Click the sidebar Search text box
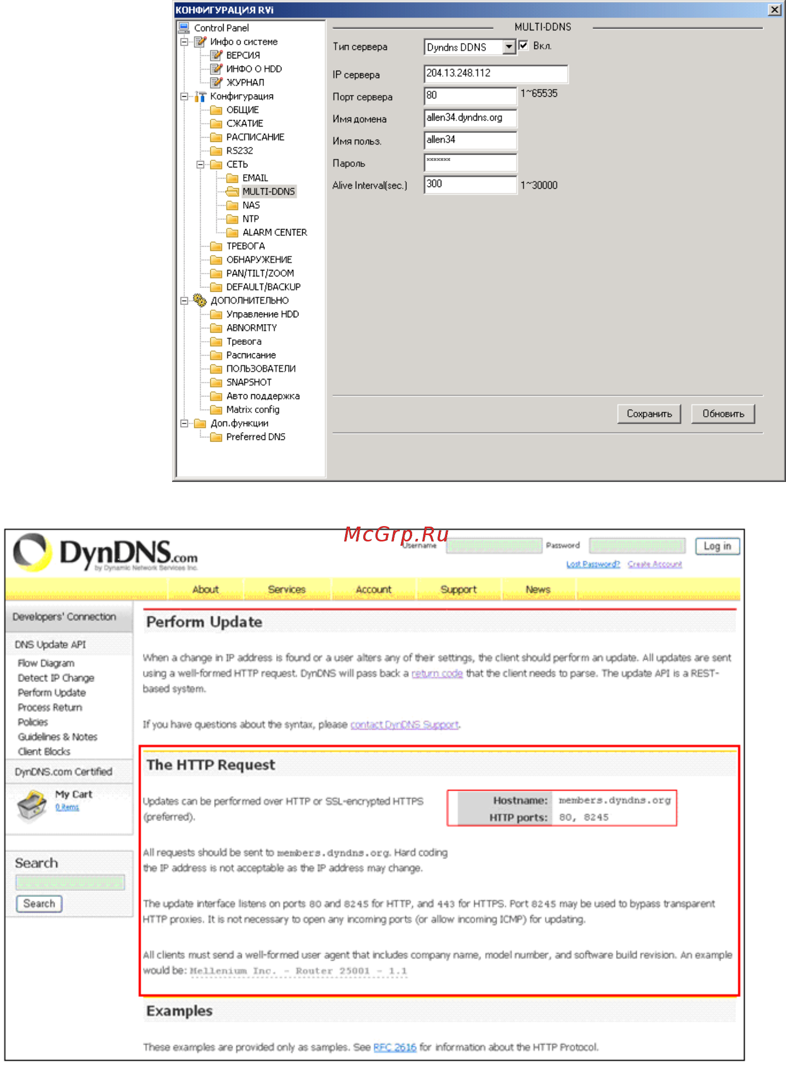Viewport: 786px width, 1067px height. coord(70,882)
